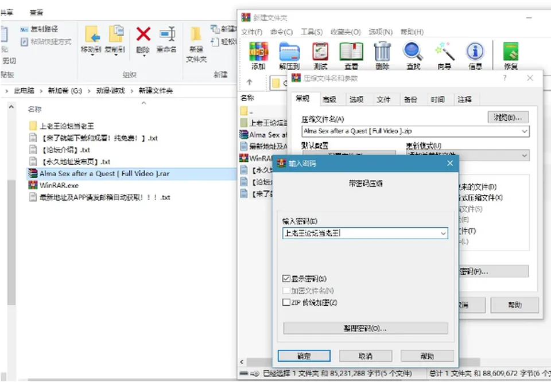The height and width of the screenshot is (382, 551).
Task: Open the WinRAR Favorites (收藏夹) menu
Action: tap(346, 32)
